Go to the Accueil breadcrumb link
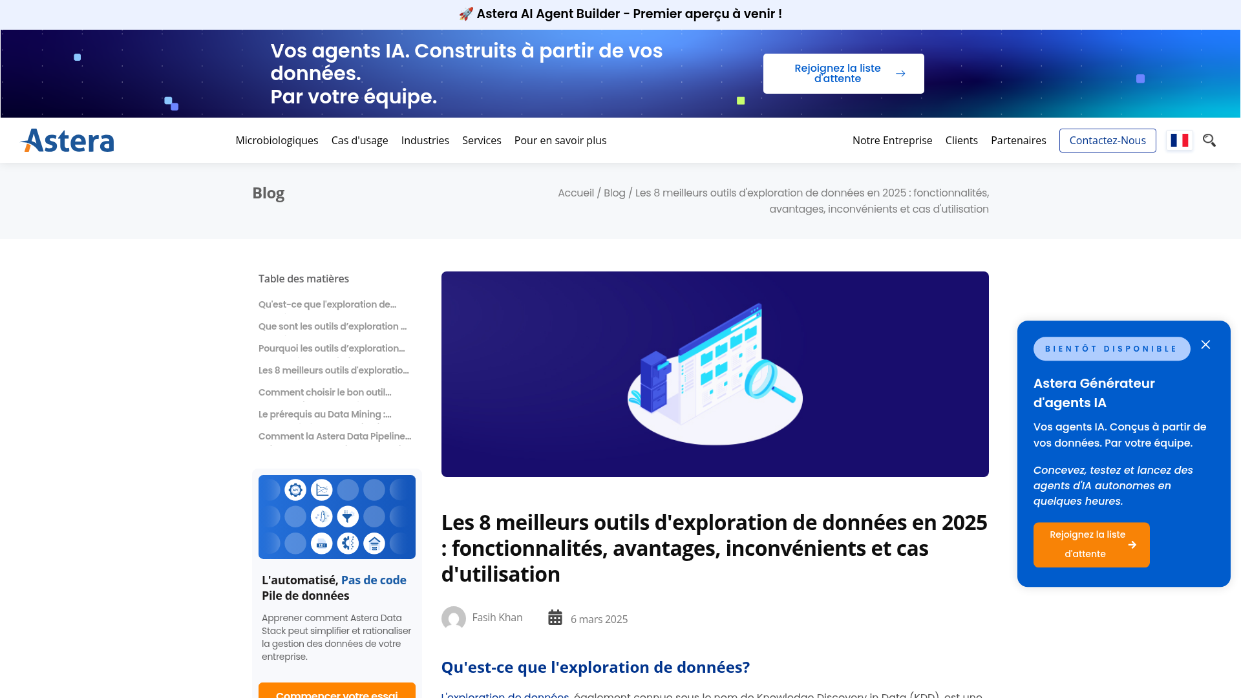1241x698 pixels. pyautogui.click(x=576, y=193)
